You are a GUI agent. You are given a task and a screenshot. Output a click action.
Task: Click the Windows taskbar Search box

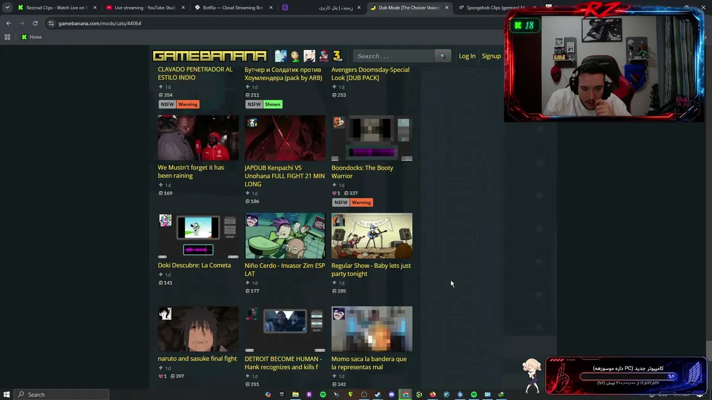coord(61,394)
